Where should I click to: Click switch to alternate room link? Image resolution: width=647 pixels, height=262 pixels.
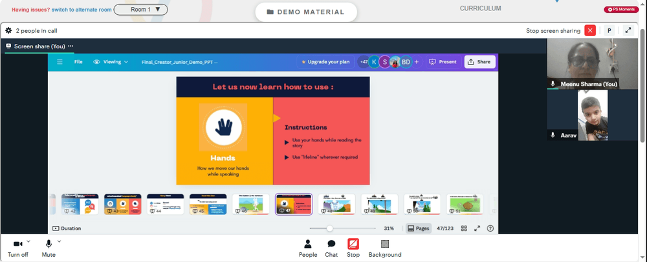(82, 10)
